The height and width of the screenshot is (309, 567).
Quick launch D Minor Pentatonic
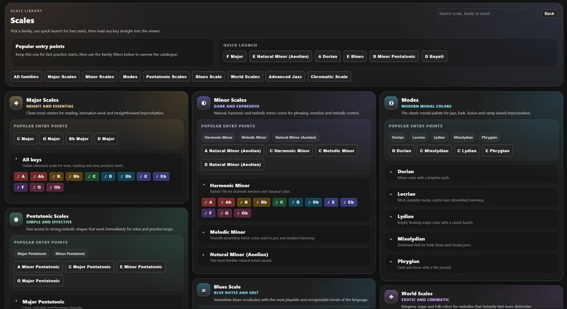click(x=394, y=57)
